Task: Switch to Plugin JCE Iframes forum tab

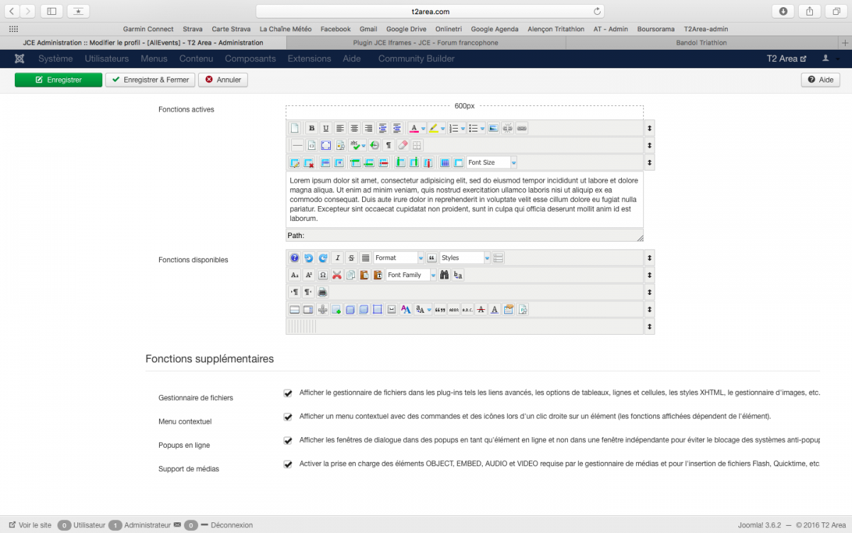Action: [x=426, y=43]
